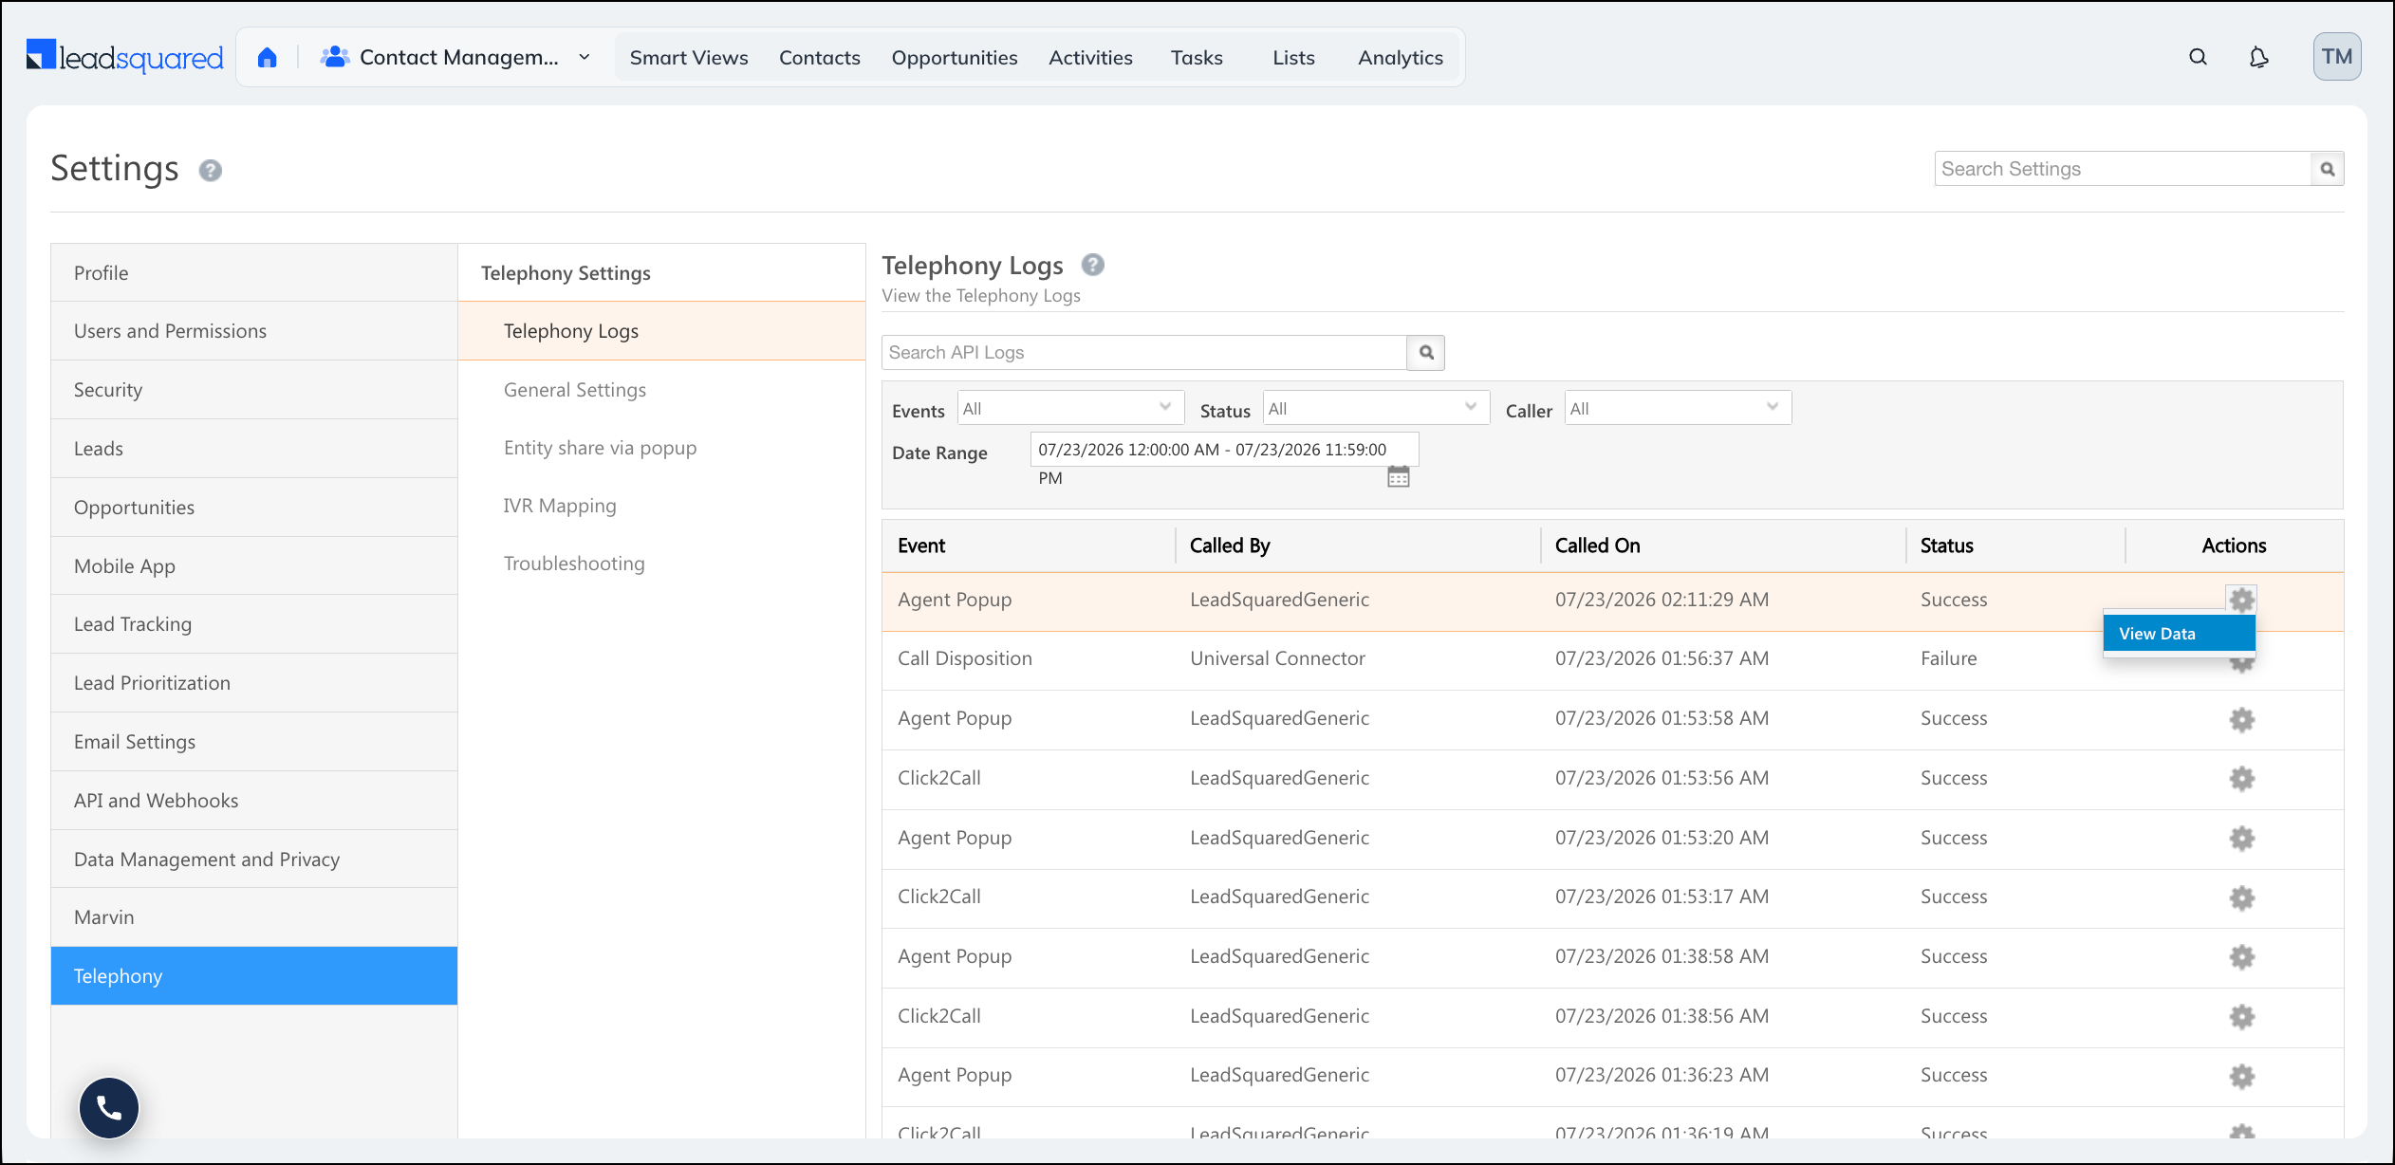Click the Search Settings magnifier button
2395x1165 pixels.
(x=2328, y=169)
